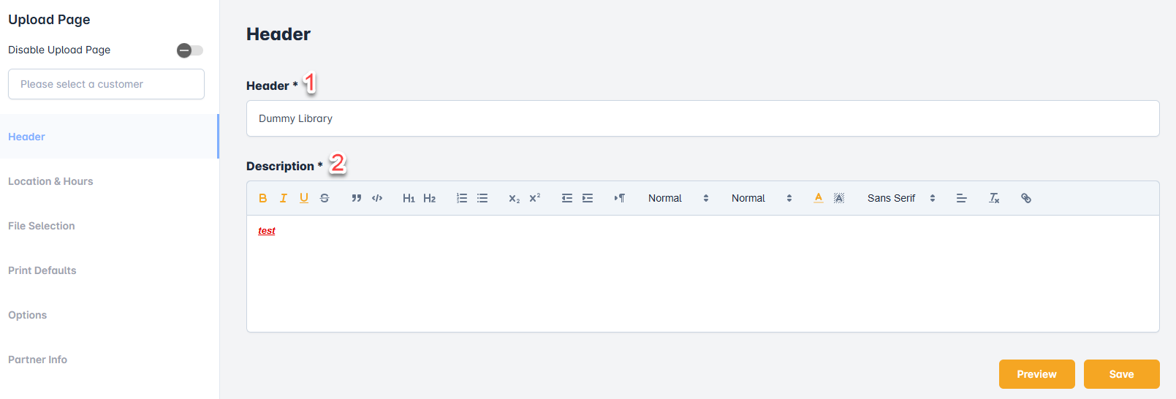The width and height of the screenshot is (1176, 399).
Task: Toggle bold formatting in description toolbar
Action: 263,198
